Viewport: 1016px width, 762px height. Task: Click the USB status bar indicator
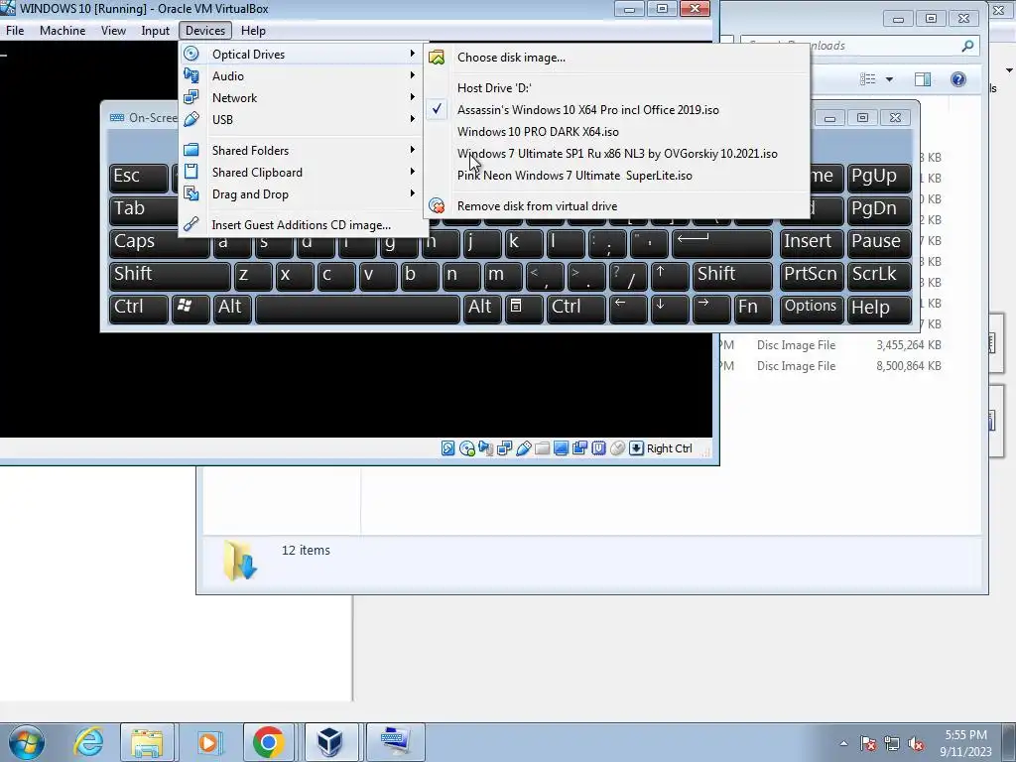[524, 448]
